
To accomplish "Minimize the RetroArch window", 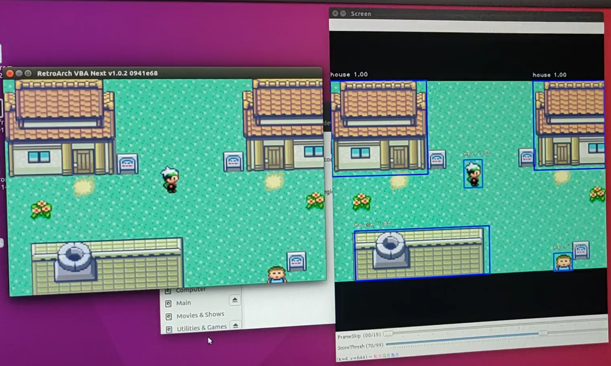I will [x=19, y=73].
